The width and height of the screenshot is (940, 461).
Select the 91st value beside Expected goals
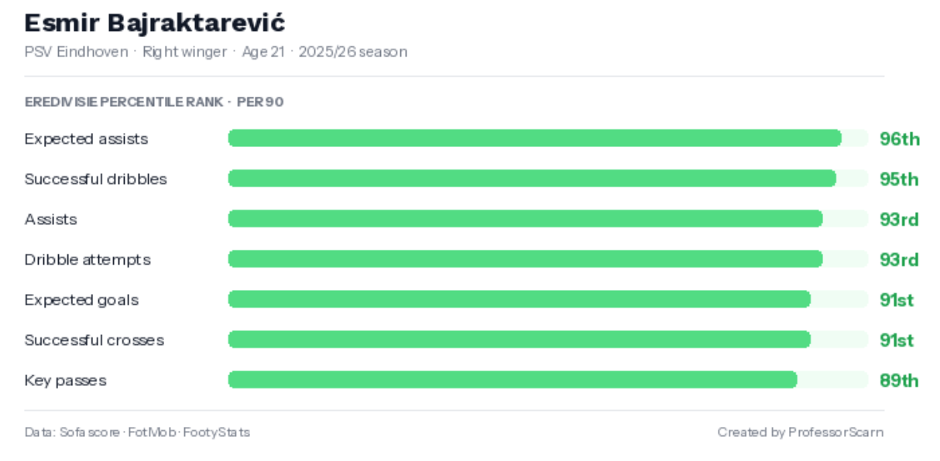tap(897, 300)
